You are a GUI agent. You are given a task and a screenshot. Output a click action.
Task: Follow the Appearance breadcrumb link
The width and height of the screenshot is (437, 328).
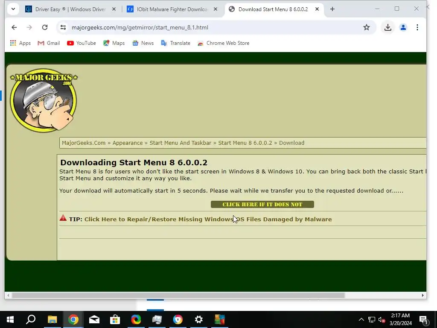click(127, 143)
